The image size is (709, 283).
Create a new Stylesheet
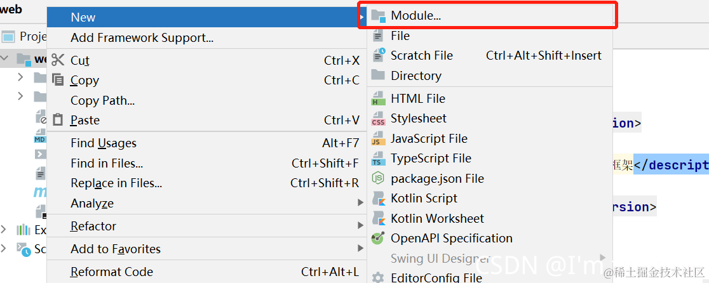[x=489, y=118]
